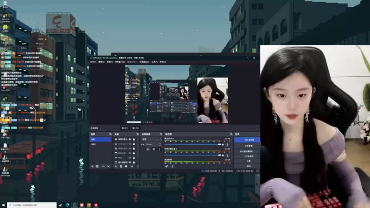
Task: Move the selected source up
Action: pos(132,166)
